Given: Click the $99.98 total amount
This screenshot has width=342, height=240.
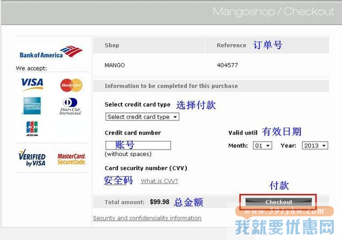Looking at the screenshot, I should tap(159, 202).
